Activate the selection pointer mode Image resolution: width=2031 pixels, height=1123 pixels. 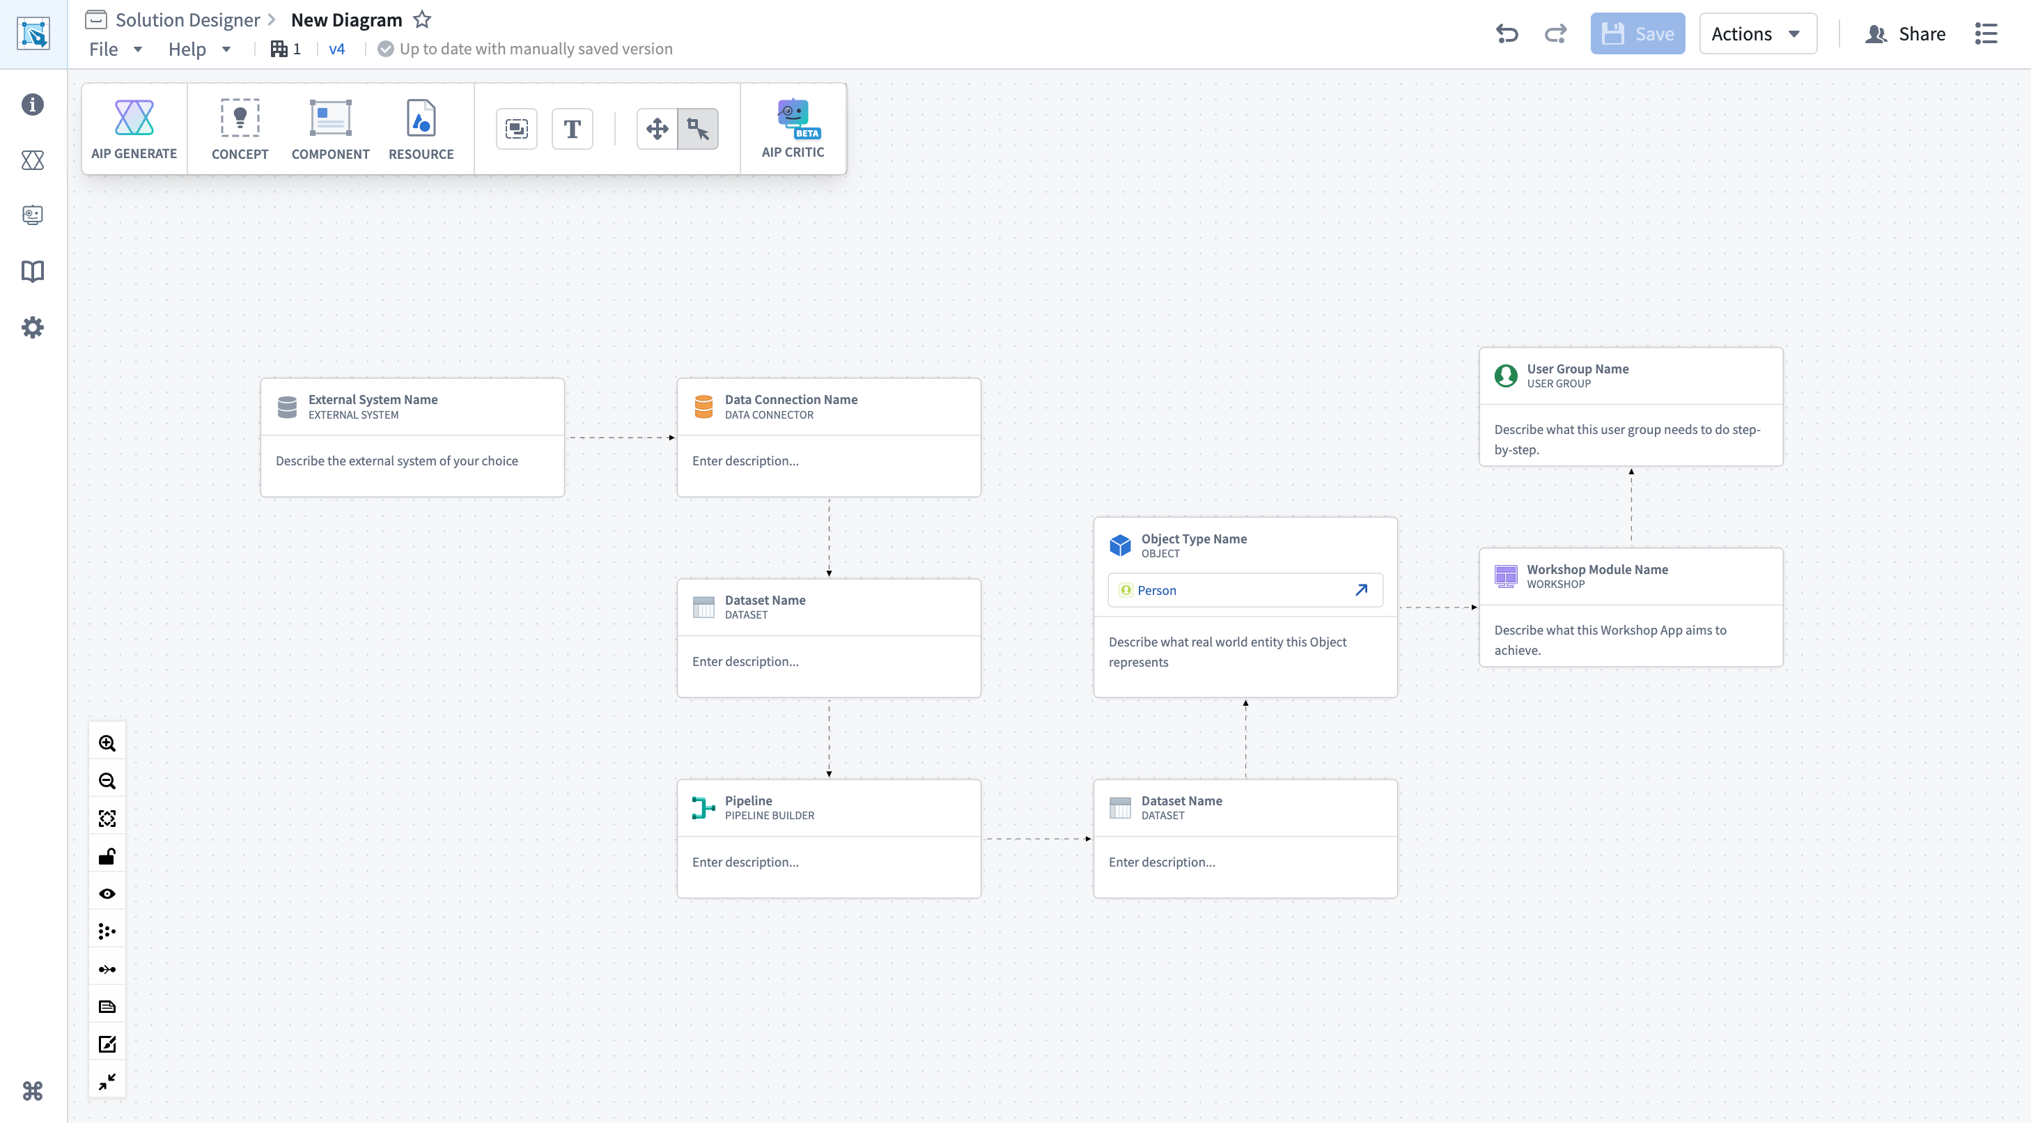[698, 129]
